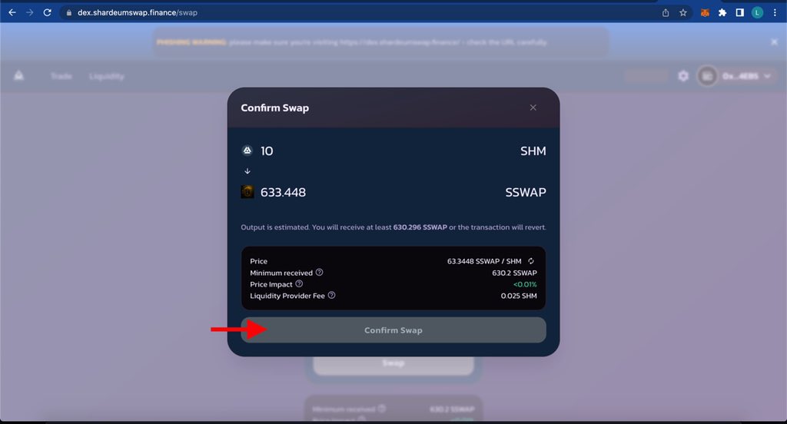Screen dimensions: 787x424
Task: Dismiss the phishing warning banner
Action: pos(775,42)
